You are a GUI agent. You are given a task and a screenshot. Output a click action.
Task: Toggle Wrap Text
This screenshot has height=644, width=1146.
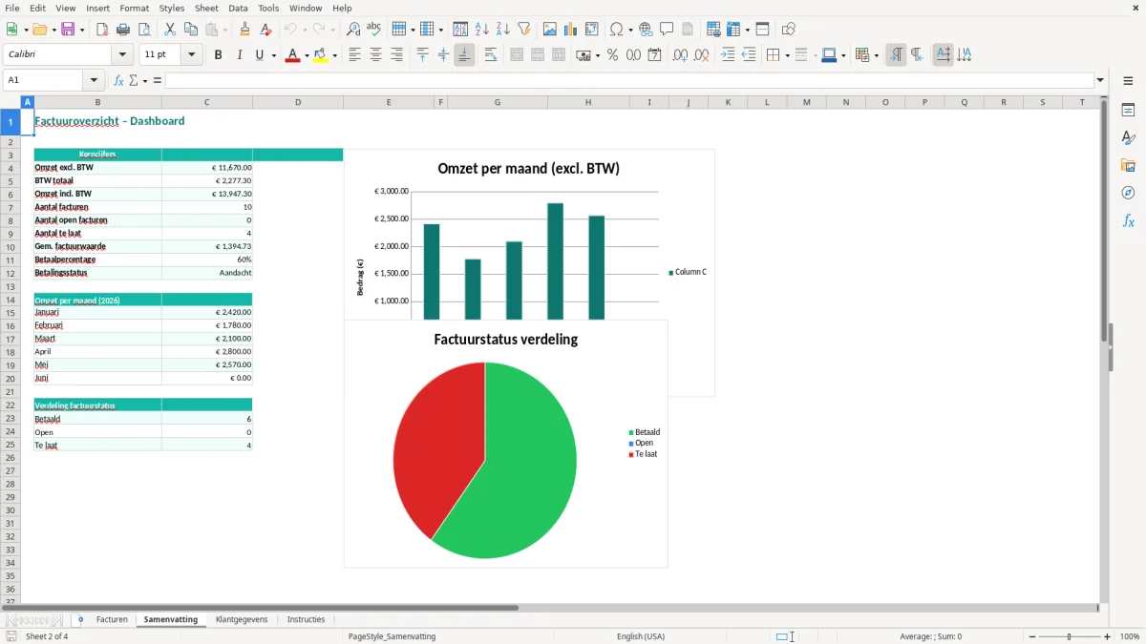(491, 55)
